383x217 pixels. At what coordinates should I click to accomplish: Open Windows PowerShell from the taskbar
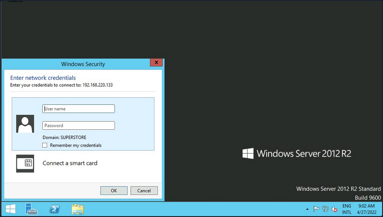[55, 209]
